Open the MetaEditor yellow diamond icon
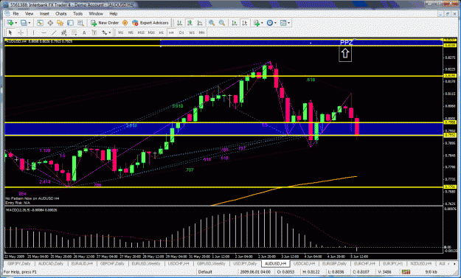Viewport: 461px width, 278px height. 125,23
